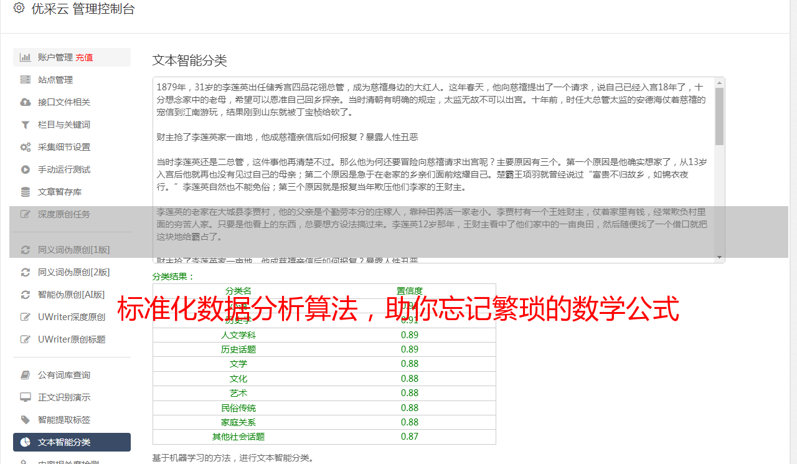Screen dimensions: 797x464
Task: Click the 艺术 category cell
Action: pos(238,393)
